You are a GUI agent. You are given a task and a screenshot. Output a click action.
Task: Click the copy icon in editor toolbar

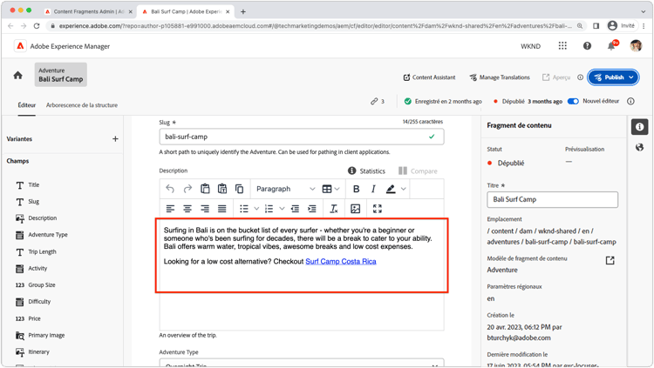point(239,189)
